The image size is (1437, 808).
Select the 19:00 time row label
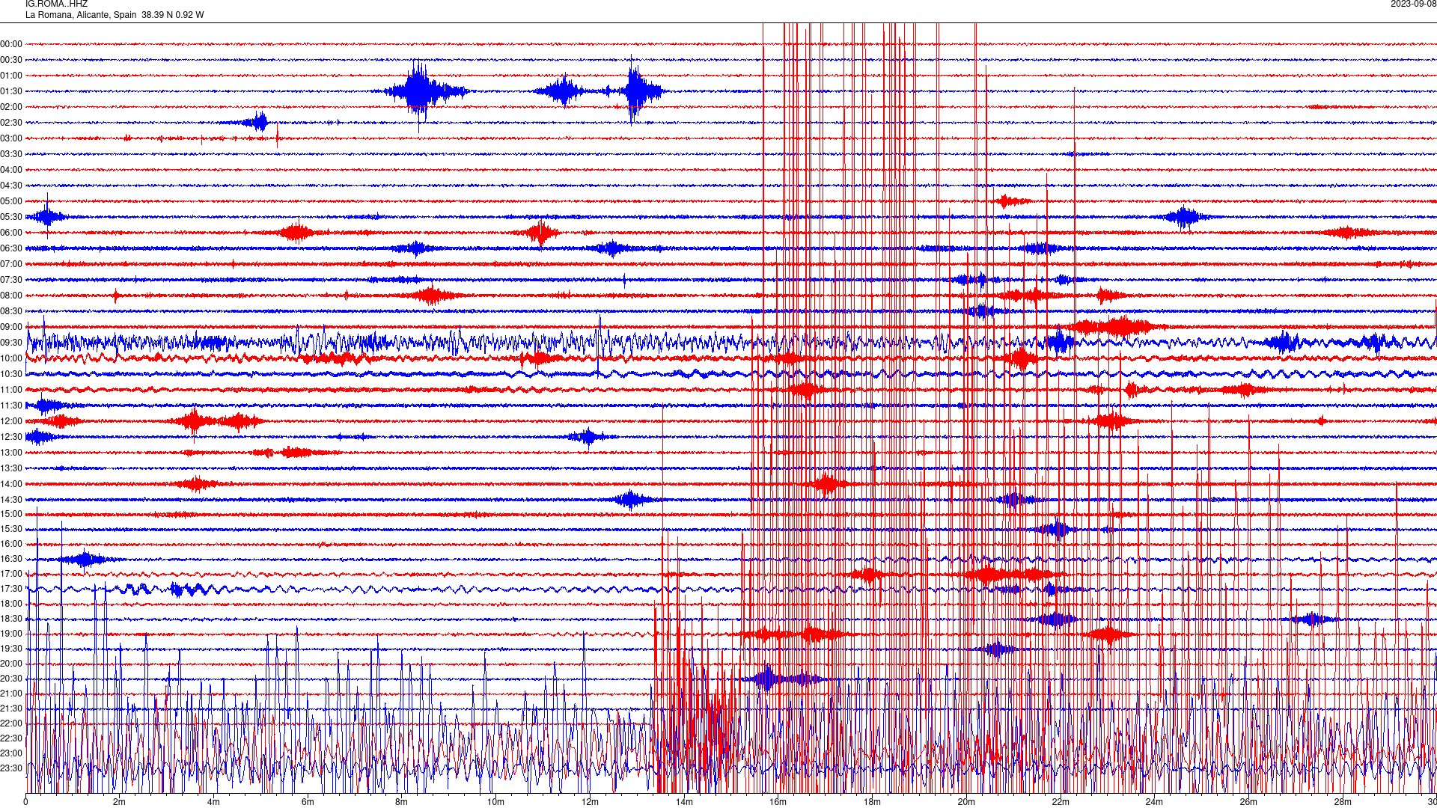tap(11, 634)
